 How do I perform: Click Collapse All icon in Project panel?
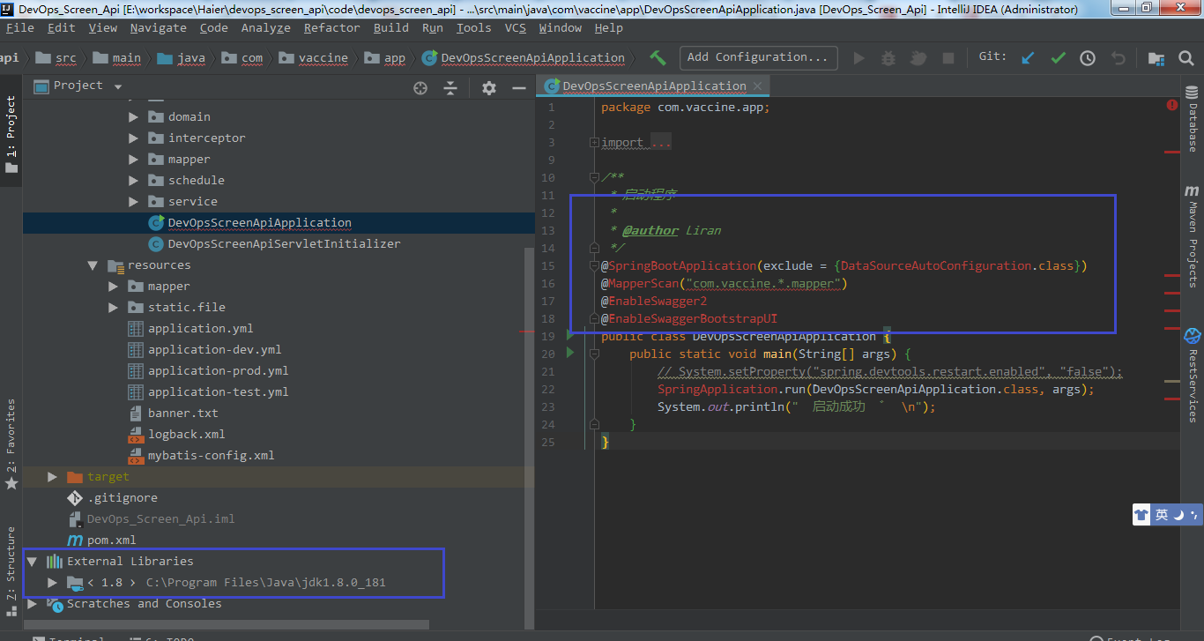tap(450, 87)
